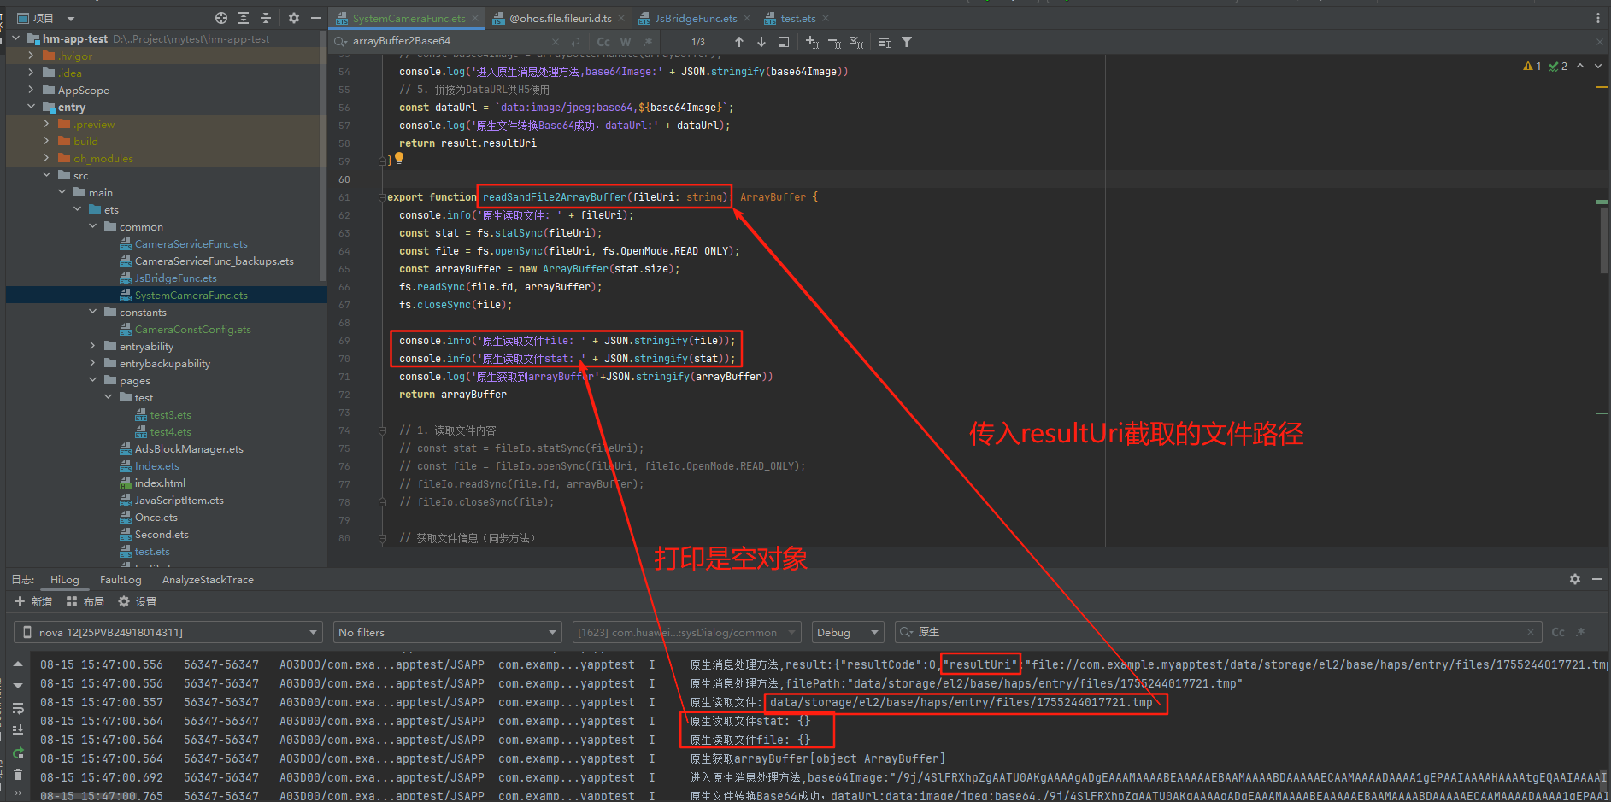Go to previous search occurrence

739,42
